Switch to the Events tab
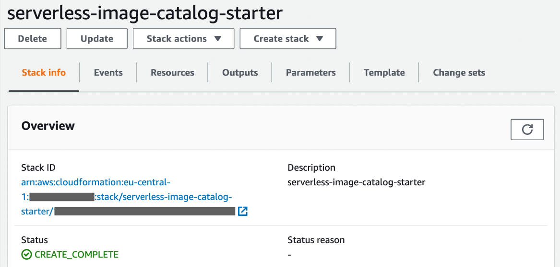Screen dimensions: 560x267 pyautogui.click(x=108, y=73)
